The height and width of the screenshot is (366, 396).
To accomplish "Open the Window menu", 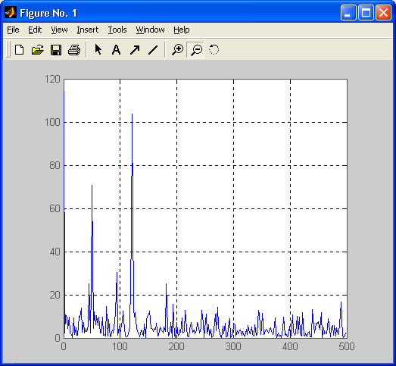I will (x=150, y=30).
